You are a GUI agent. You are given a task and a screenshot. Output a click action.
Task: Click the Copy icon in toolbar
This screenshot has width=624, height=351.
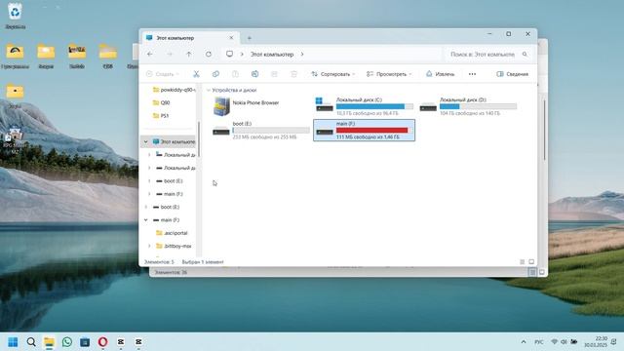(x=215, y=74)
